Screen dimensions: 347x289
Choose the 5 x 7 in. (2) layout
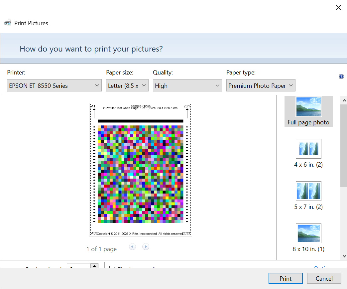308,195
